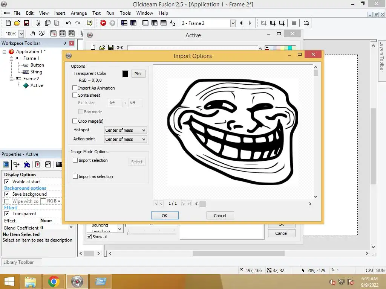Viewport: 386px width, 289px height.
Task: Open the Arrange menu
Action: [79, 13]
